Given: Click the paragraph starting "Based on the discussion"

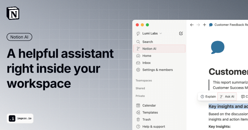Looking at the screenshot, I should coord(228,117).
